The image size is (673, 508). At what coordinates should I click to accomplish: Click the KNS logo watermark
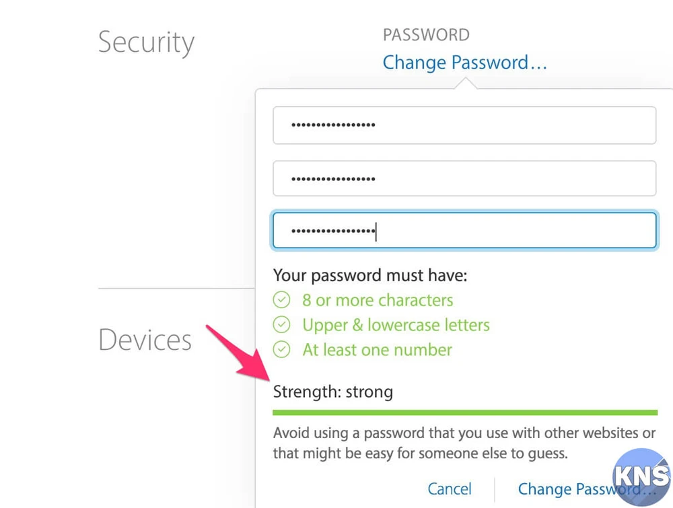pos(642,478)
